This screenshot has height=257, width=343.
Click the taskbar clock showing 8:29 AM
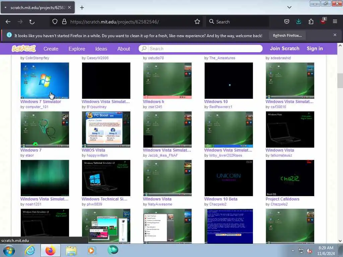click(x=326, y=251)
